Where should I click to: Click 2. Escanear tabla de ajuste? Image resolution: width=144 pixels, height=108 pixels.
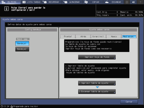(x=97, y=92)
